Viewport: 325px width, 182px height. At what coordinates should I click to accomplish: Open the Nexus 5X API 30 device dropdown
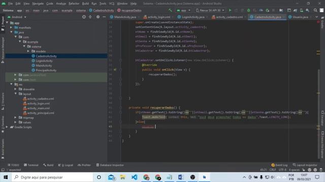210,10
